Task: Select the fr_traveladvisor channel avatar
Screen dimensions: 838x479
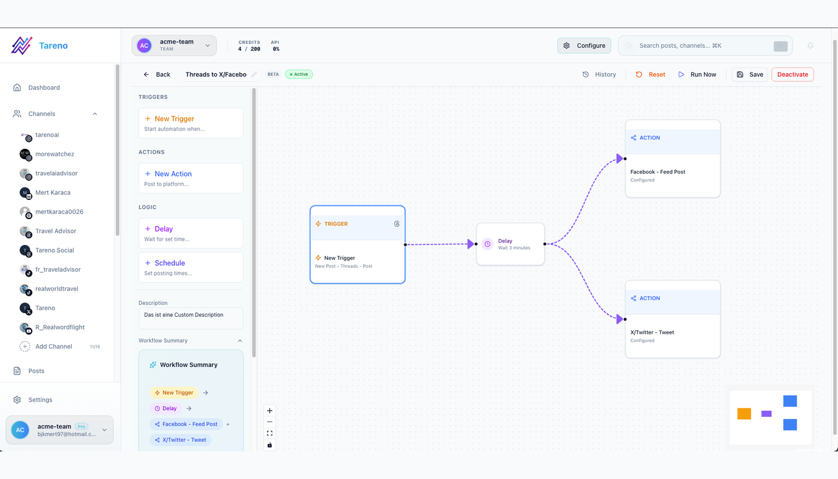Action: 25,269
